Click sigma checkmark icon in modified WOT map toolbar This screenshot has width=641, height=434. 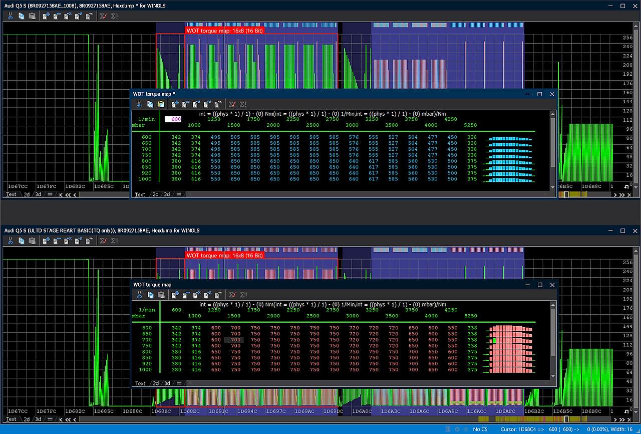tap(232, 104)
